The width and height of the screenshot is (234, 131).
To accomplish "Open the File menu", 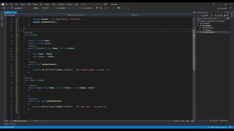I will coord(7,4).
